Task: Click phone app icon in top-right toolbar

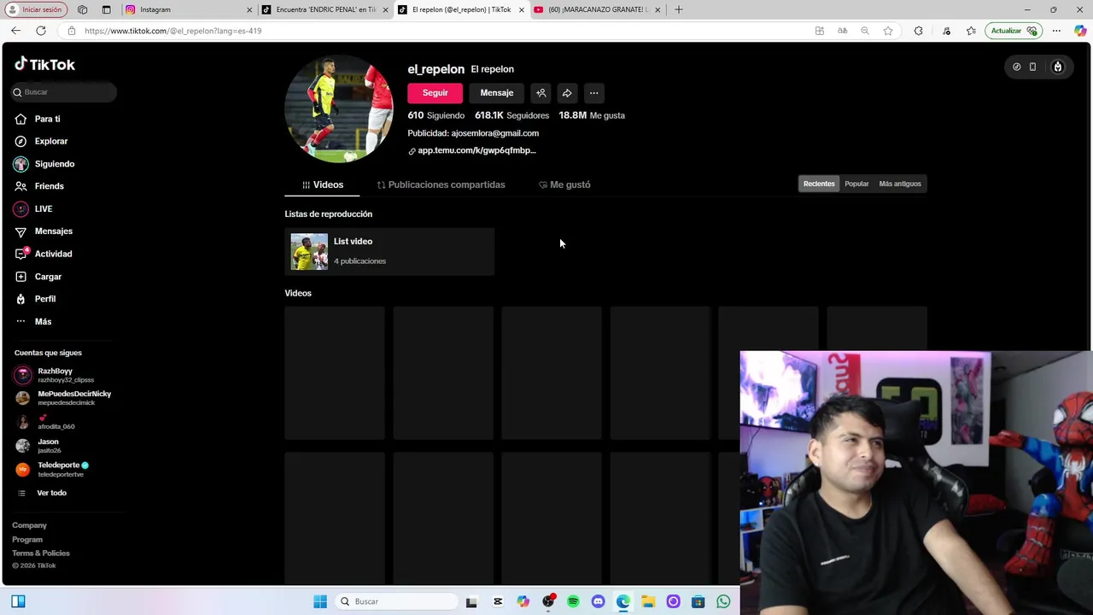Action: click(1032, 67)
